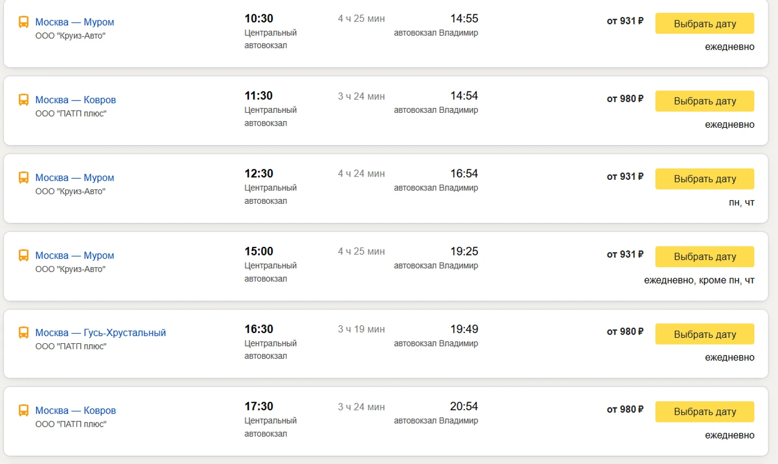778x464 pixels.
Task: Click bus icon for 17:30 Москва — Ковров
Action: tap(23, 410)
